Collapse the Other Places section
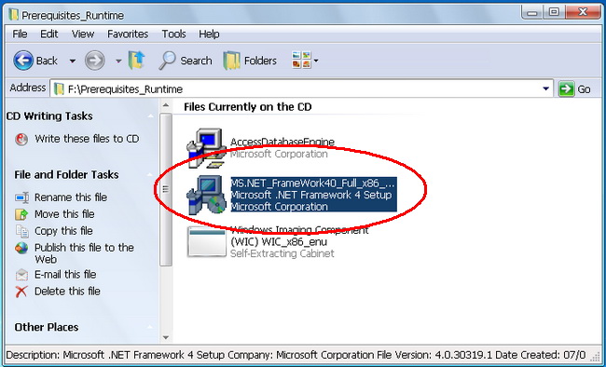Image resolution: width=606 pixels, height=367 pixels. click(x=150, y=328)
